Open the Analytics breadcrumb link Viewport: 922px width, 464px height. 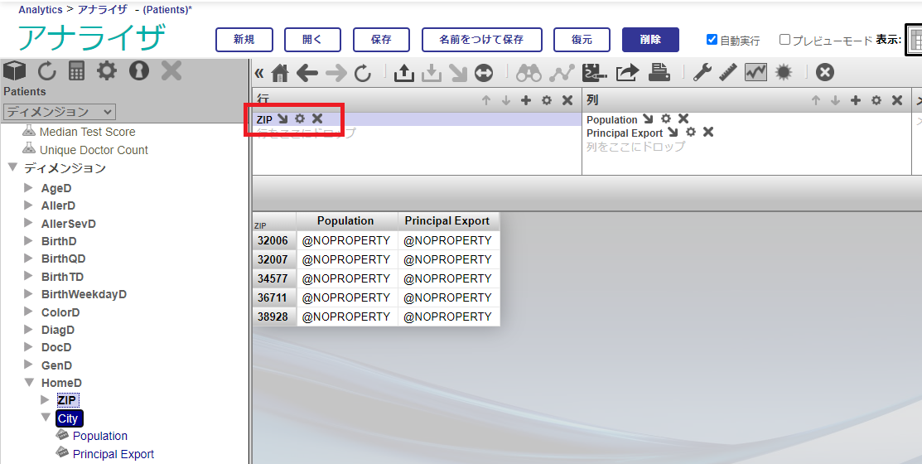(x=40, y=10)
